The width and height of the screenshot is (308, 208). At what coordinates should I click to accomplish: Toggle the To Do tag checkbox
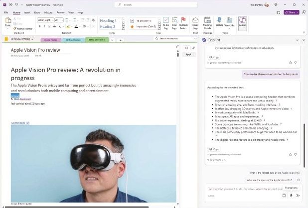click(132, 20)
